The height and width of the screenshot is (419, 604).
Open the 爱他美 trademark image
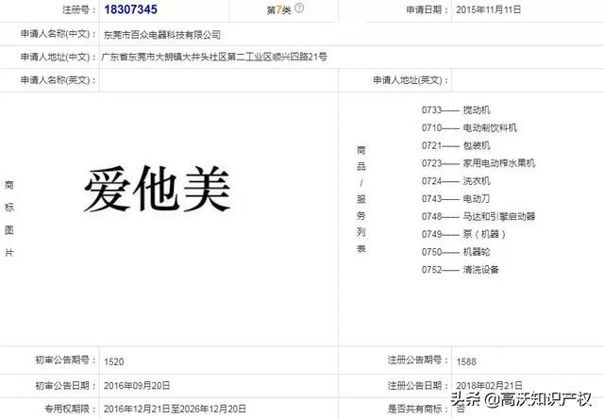pyautogui.click(x=157, y=189)
